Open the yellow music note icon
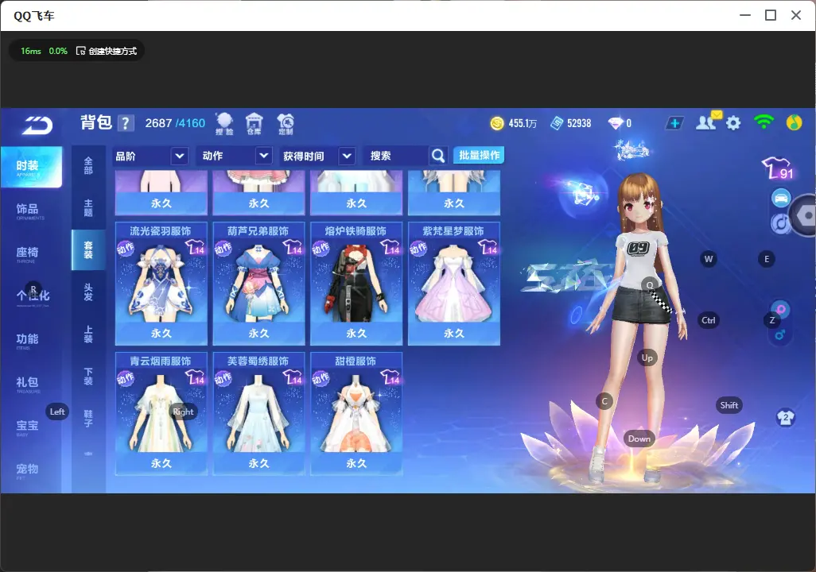 (794, 122)
